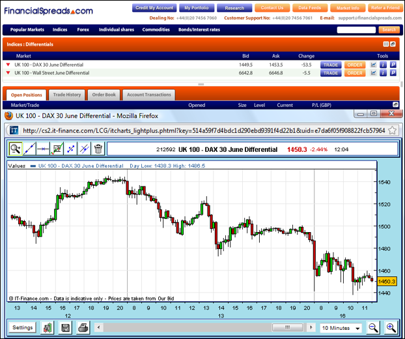Screen dimensions: 405x339
Task: Open the 10 Minutes timeframe dropdown
Action: 341,328
